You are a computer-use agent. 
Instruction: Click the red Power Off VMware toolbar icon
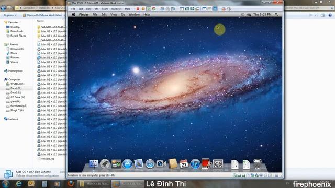pyautogui.click(x=138, y=9)
